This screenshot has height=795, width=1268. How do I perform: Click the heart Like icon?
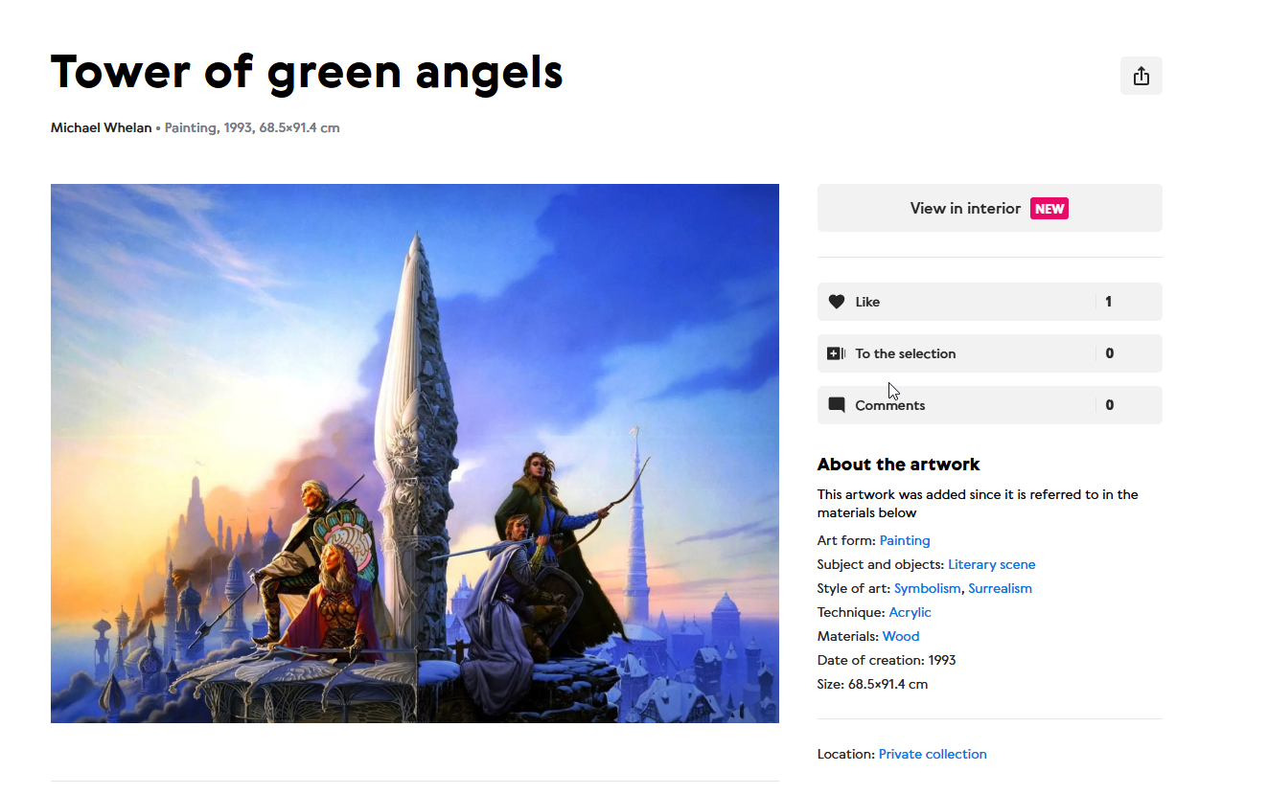point(837,302)
